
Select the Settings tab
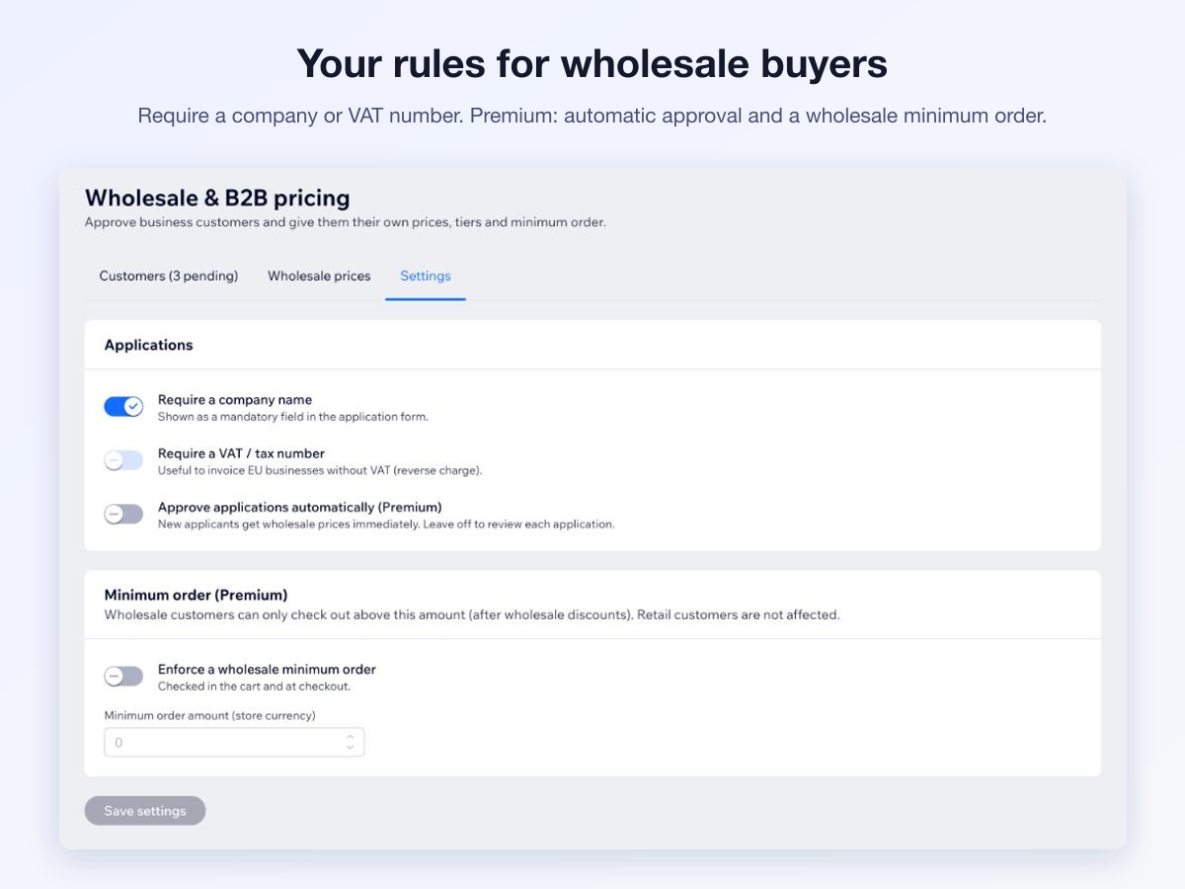[x=426, y=277]
